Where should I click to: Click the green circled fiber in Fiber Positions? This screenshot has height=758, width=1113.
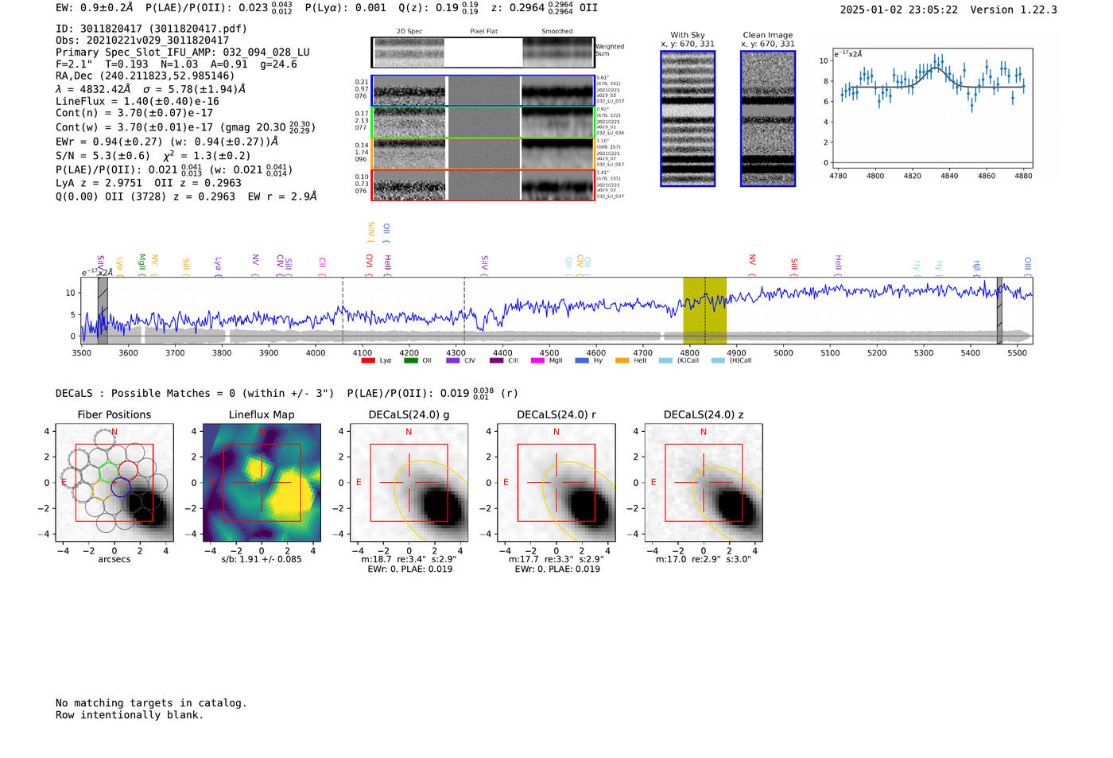click(108, 472)
